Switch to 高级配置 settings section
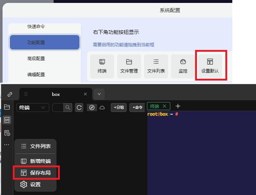Image resolution: width=256 pixels, height=195 pixels. [36, 58]
